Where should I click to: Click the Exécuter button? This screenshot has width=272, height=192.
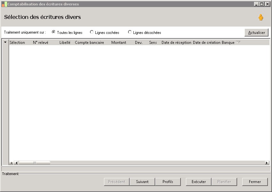pyautogui.click(x=199, y=182)
